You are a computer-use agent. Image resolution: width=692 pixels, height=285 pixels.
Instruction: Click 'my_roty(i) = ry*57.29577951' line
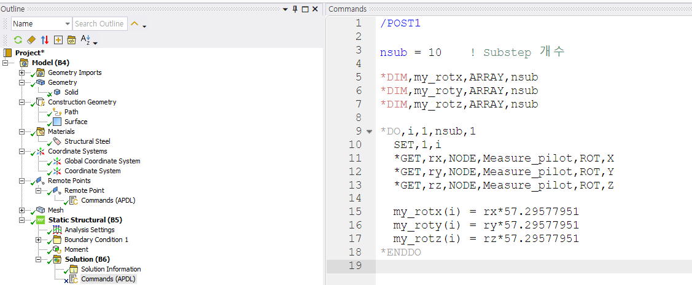click(486, 225)
